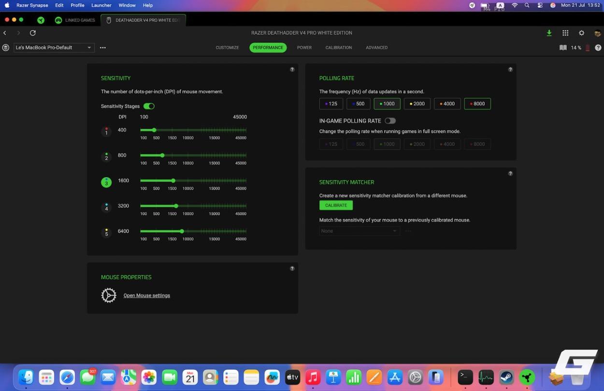Open the Profile menu in the menu bar
The image size is (604, 391).
pyautogui.click(x=77, y=5)
